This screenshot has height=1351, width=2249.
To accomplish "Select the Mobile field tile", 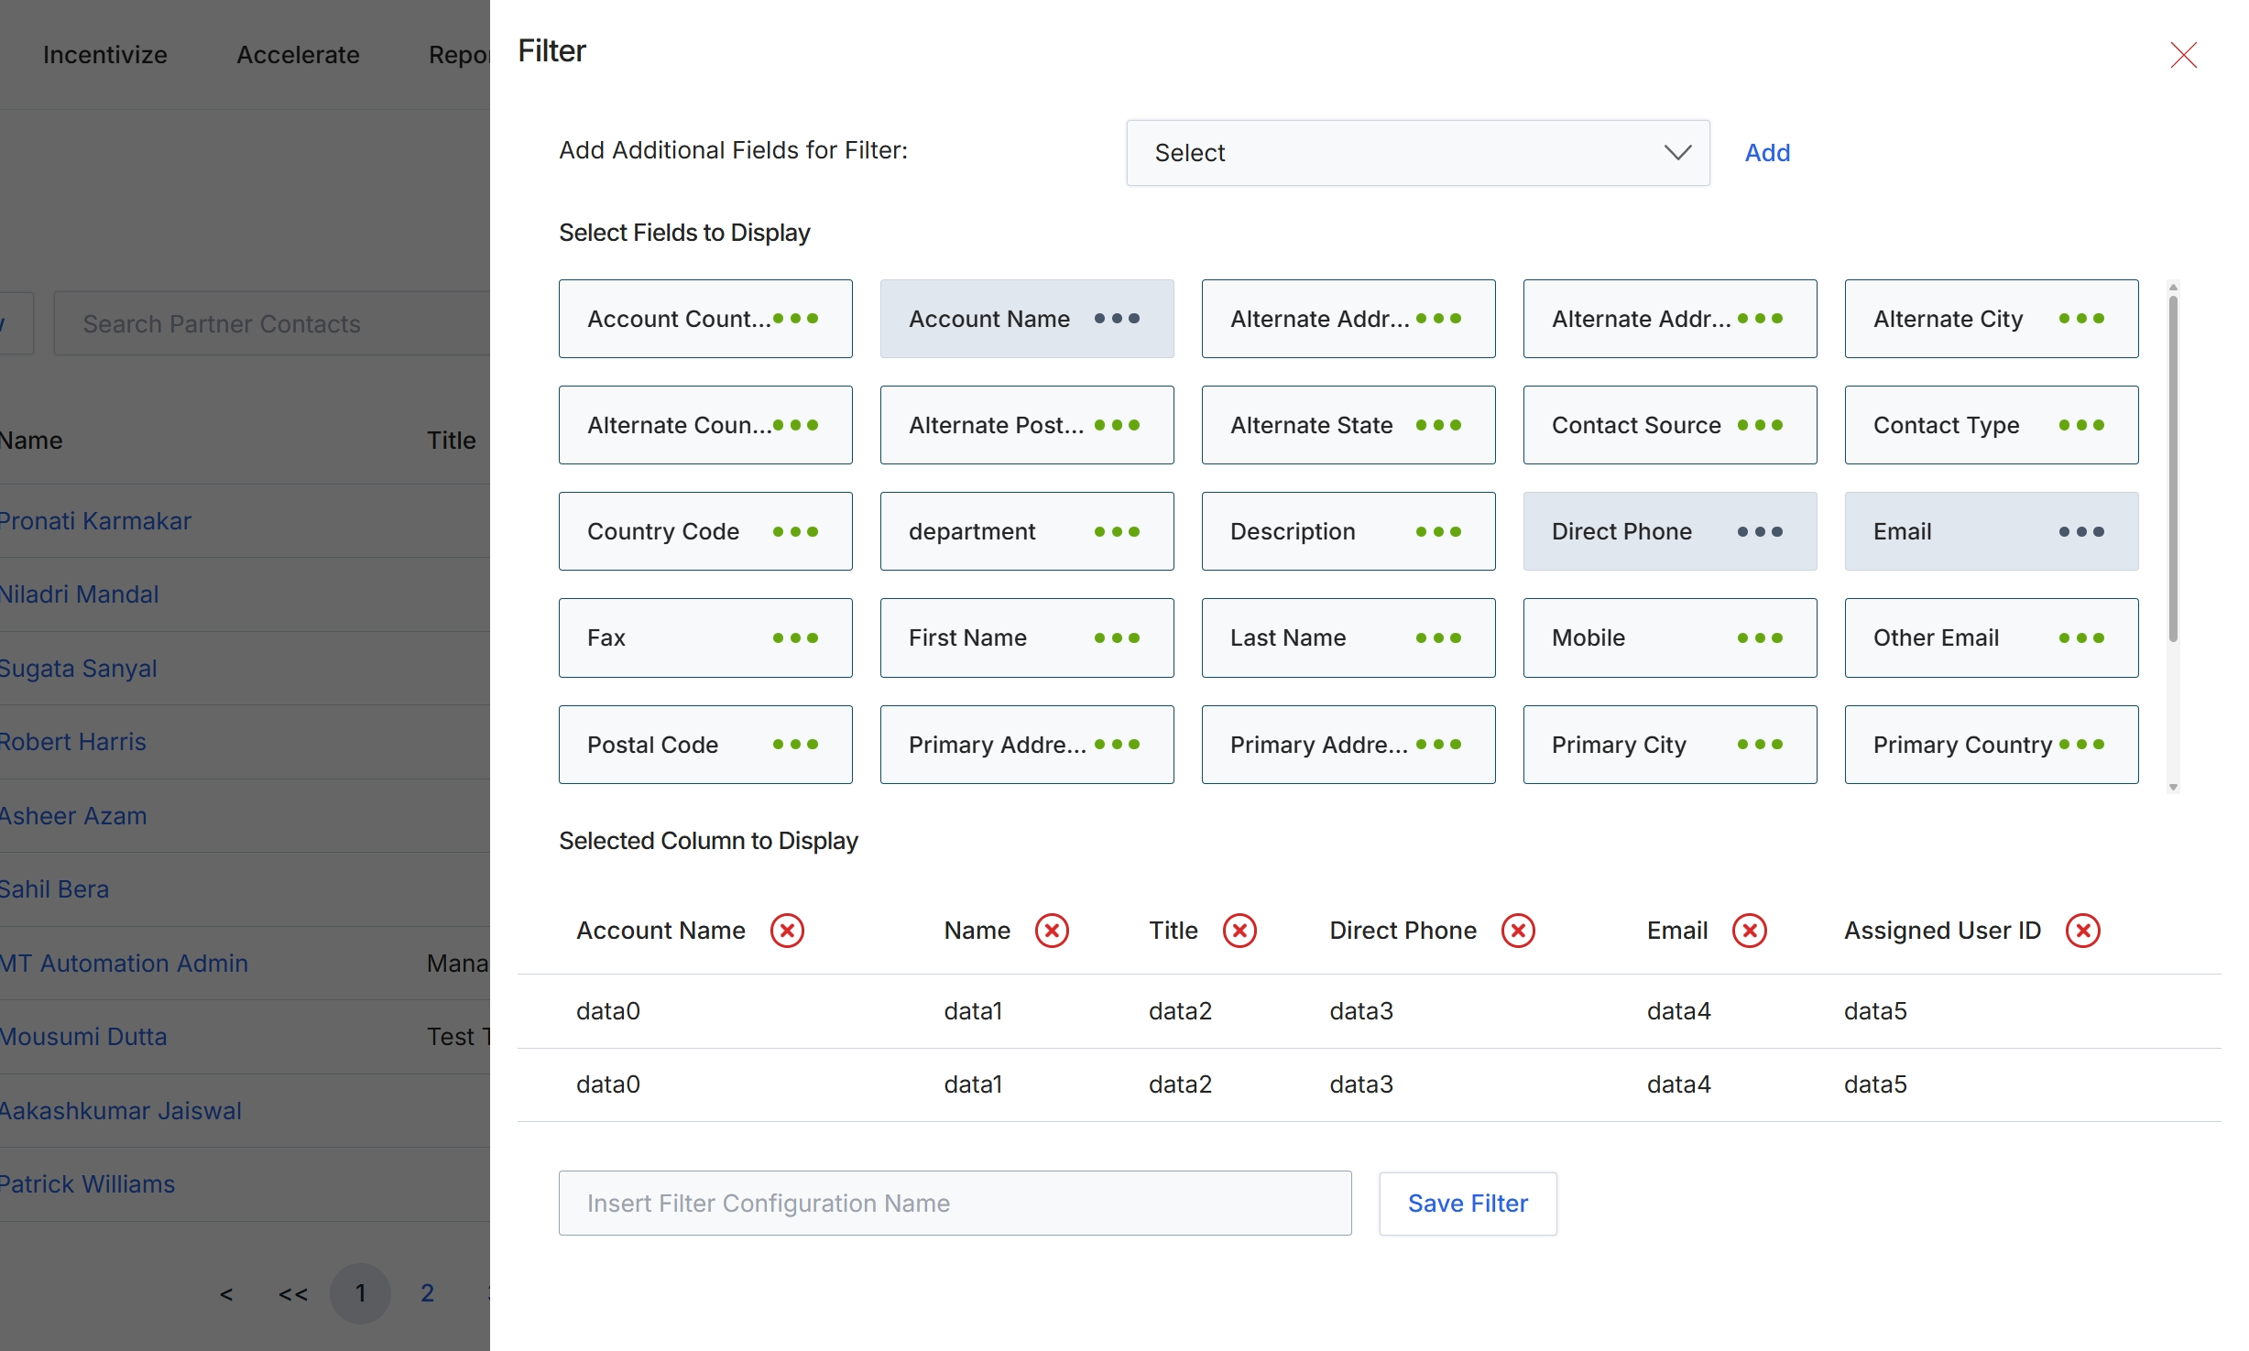I will (1669, 638).
